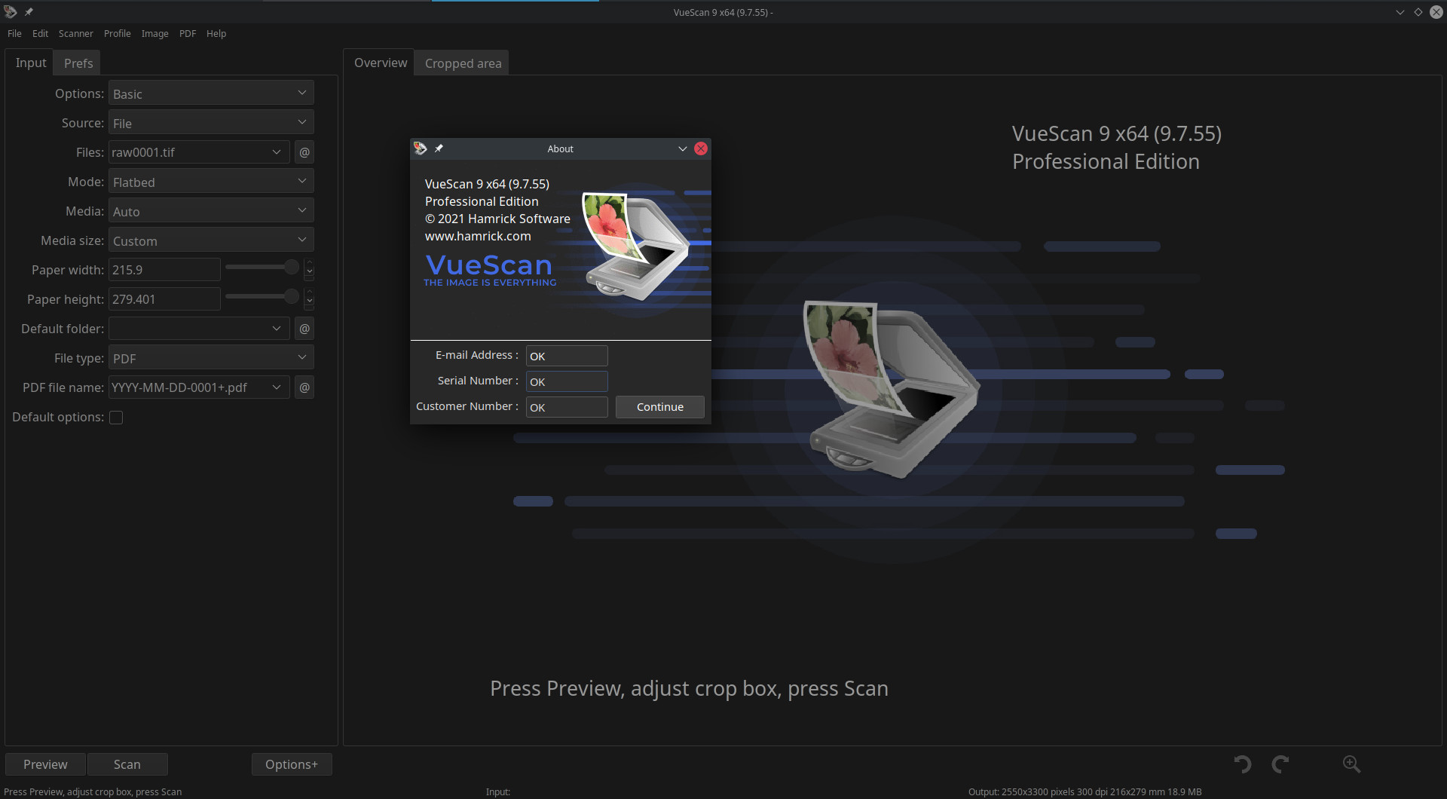Viewport: 1447px width, 799px height.
Task: Click the VueScan app icon in main title bar
Action: click(x=11, y=12)
